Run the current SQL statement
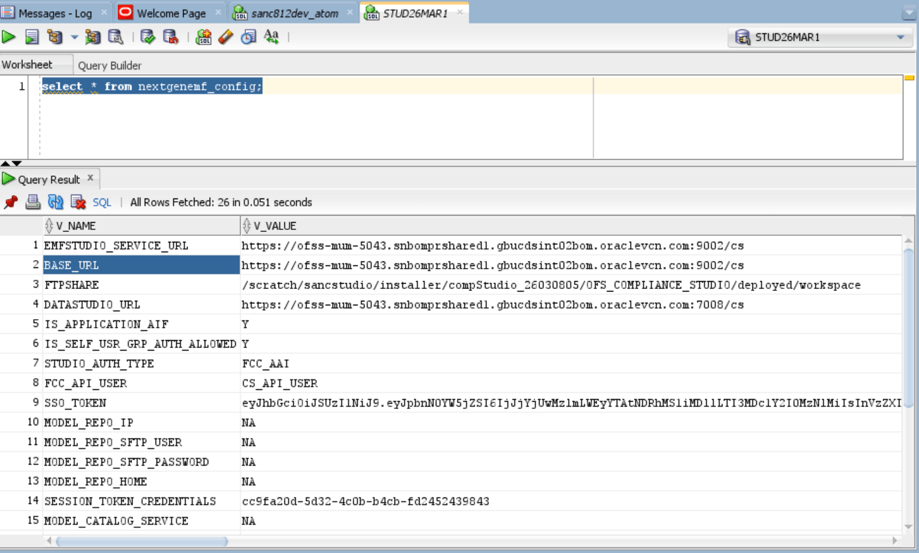 click(10, 37)
